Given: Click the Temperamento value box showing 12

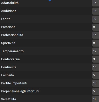Looking at the screenshot, I should [95, 51].
